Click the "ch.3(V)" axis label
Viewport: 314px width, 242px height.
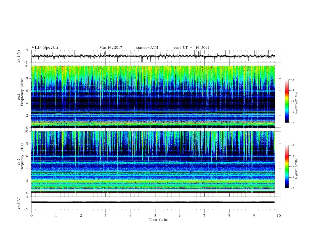pyautogui.click(x=19, y=203)
